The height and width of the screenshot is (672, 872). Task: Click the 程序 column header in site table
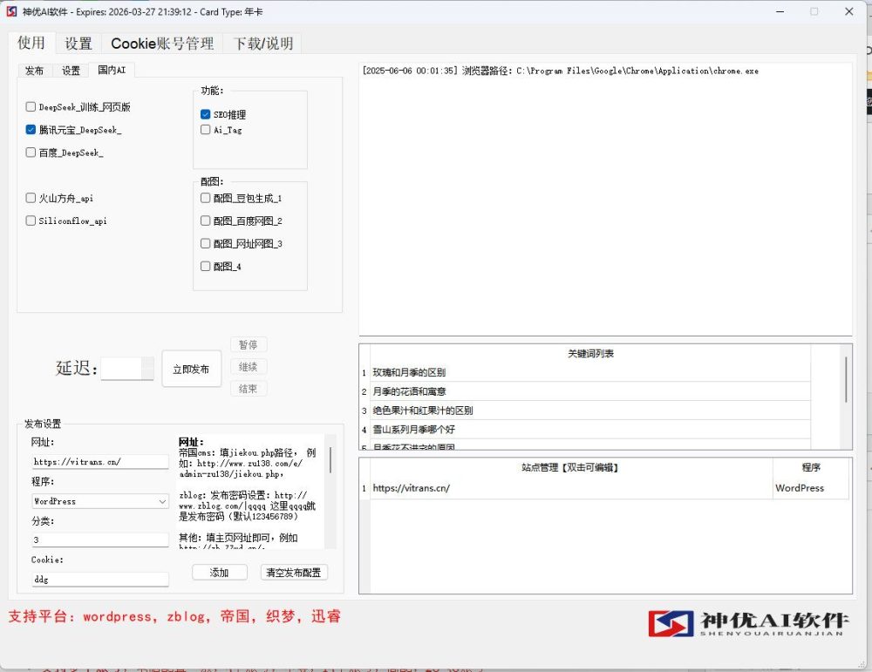tap(811, 467)
